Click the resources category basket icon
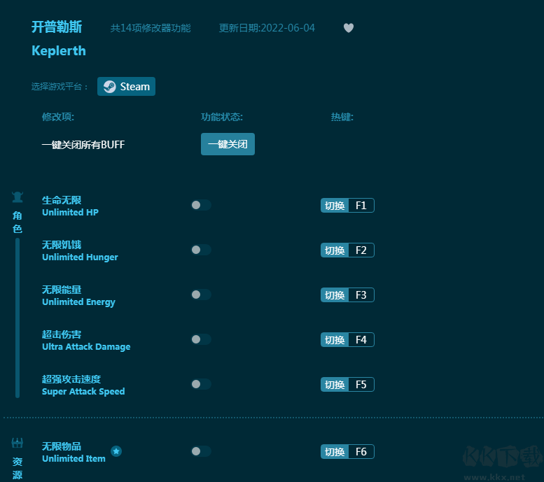 point(18,442)
